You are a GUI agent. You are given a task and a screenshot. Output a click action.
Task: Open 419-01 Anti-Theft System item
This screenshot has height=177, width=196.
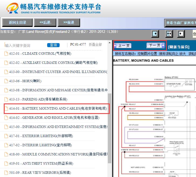(41, 163)
